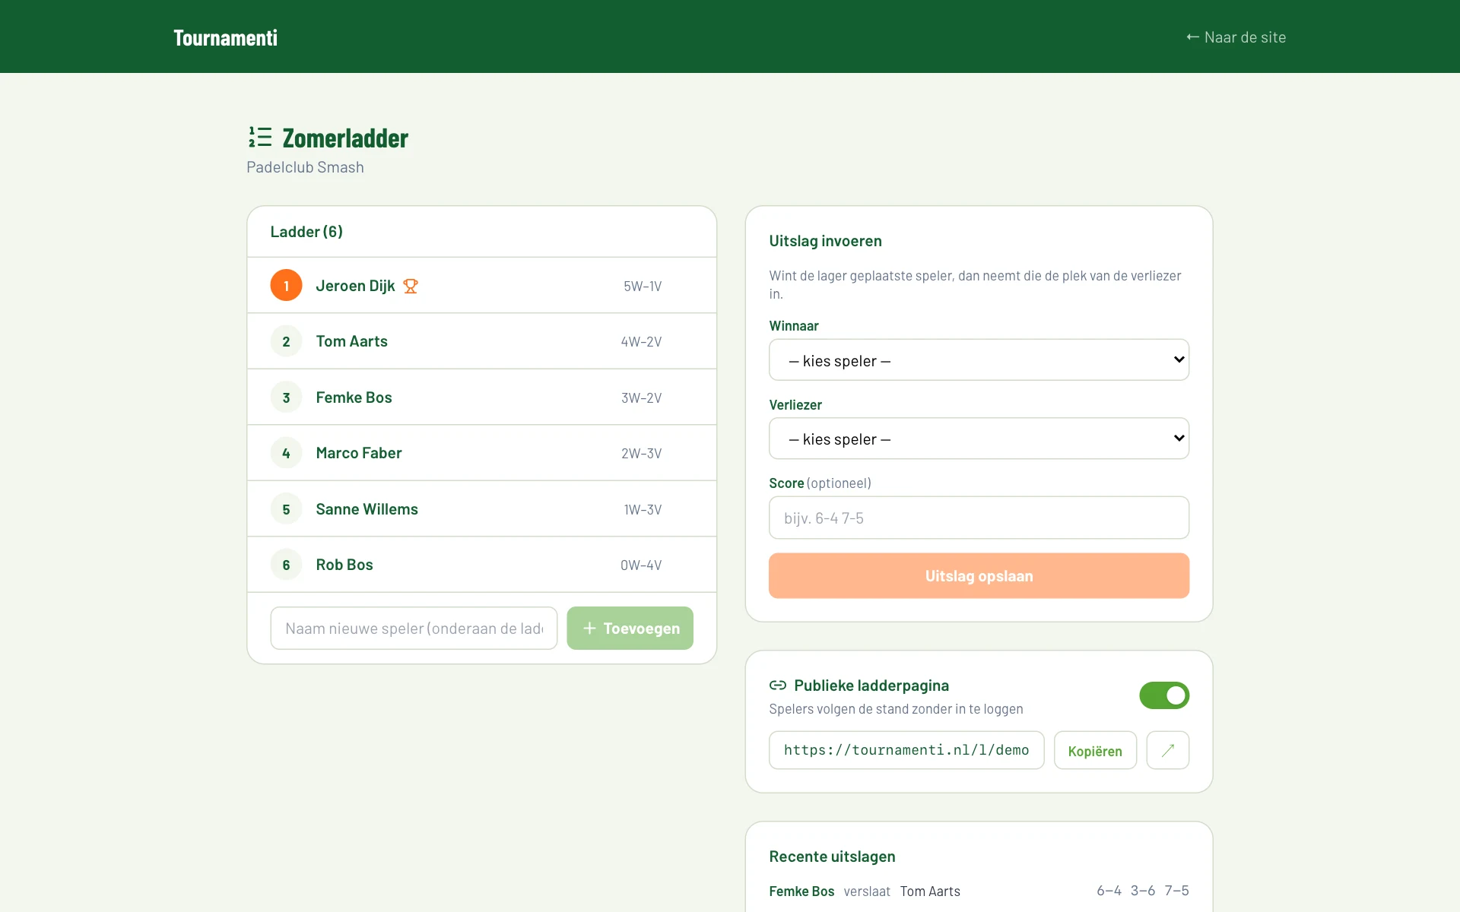Disable the Publieke ladderpagina toggle
This screenshot has height=912, width=1460.
(1164, 695)
